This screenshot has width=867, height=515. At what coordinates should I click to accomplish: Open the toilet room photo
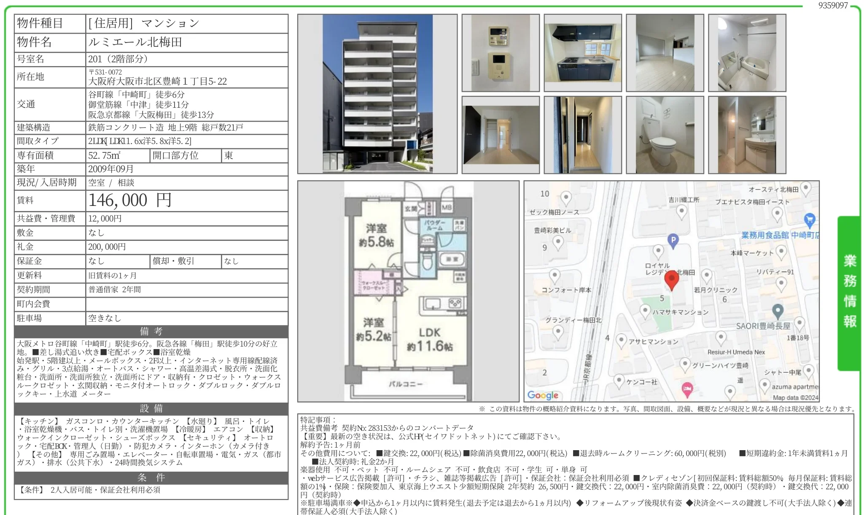[x=665, y=135]
